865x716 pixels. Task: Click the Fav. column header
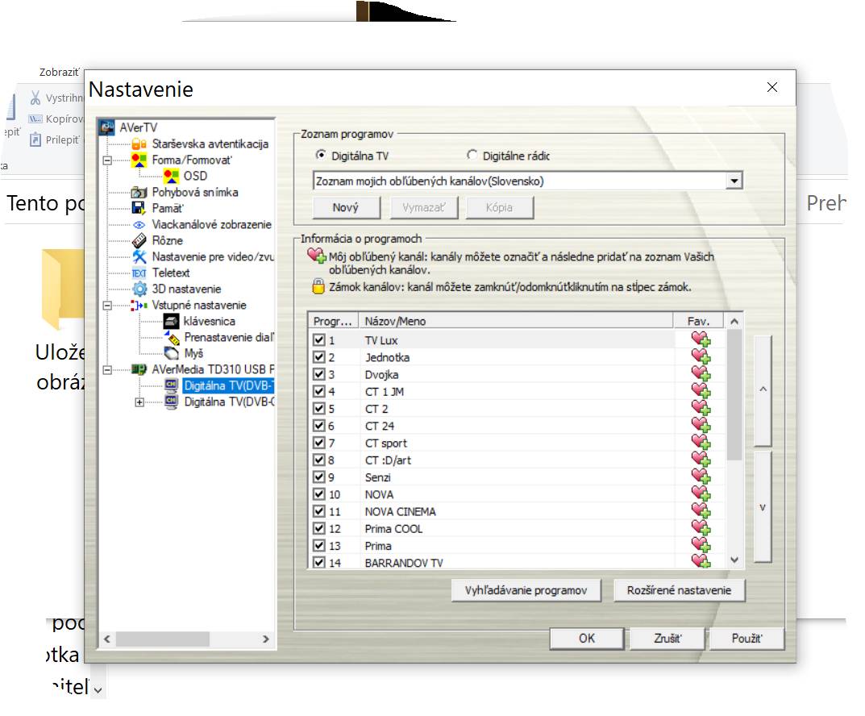pos(698,321)
